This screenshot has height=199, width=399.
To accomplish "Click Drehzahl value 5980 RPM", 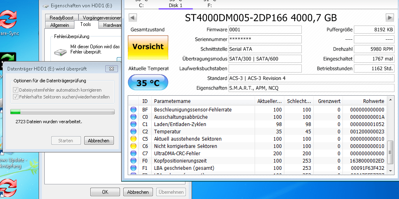I will (374, 49).
